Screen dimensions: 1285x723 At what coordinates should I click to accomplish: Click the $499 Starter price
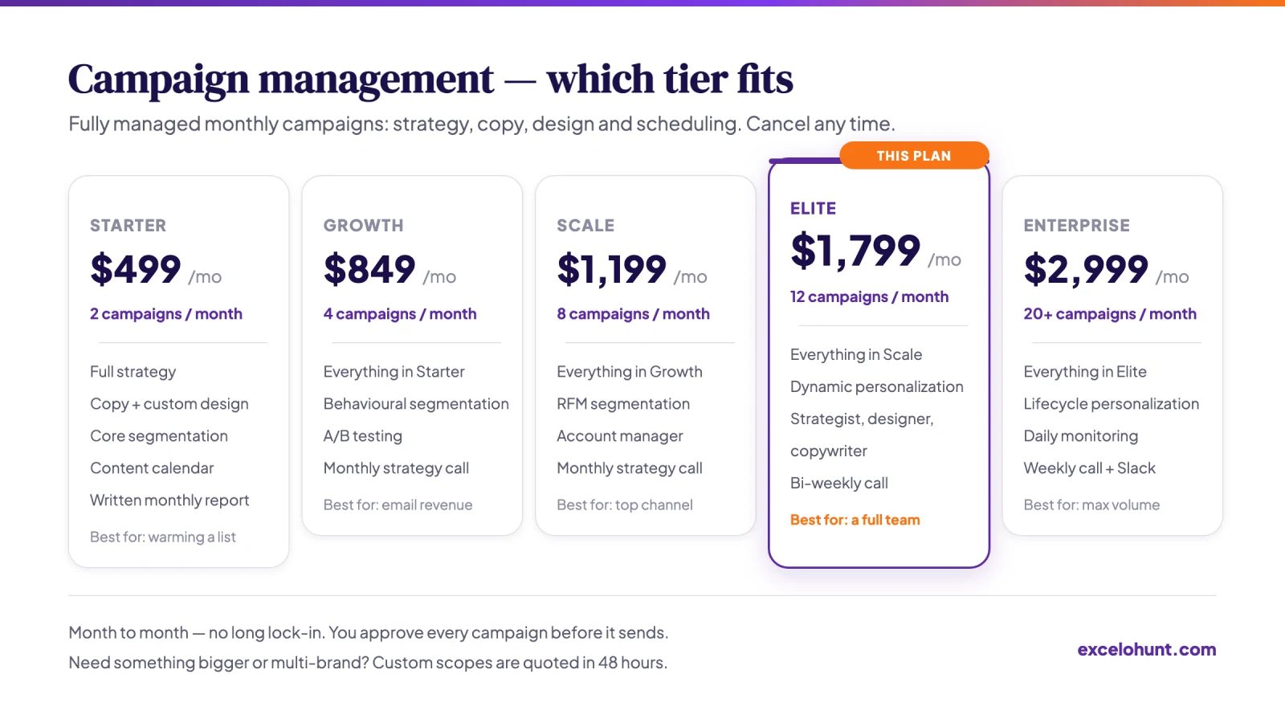pos(136,269)
